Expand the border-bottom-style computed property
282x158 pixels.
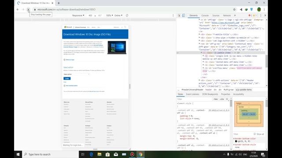[234, 144]
